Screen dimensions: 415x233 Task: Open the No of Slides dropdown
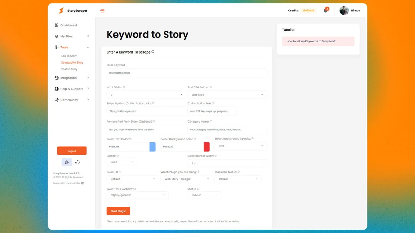(146, 95)
